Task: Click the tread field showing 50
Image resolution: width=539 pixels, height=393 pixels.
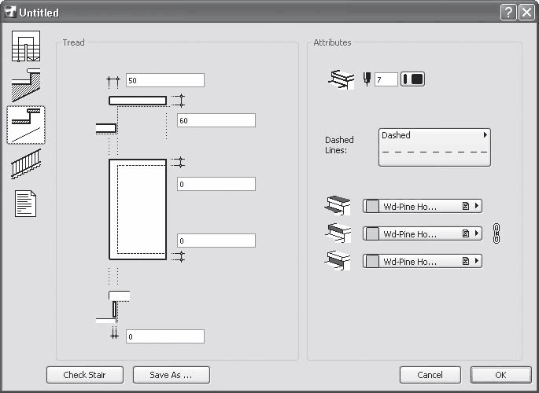Action: [164, 80]
